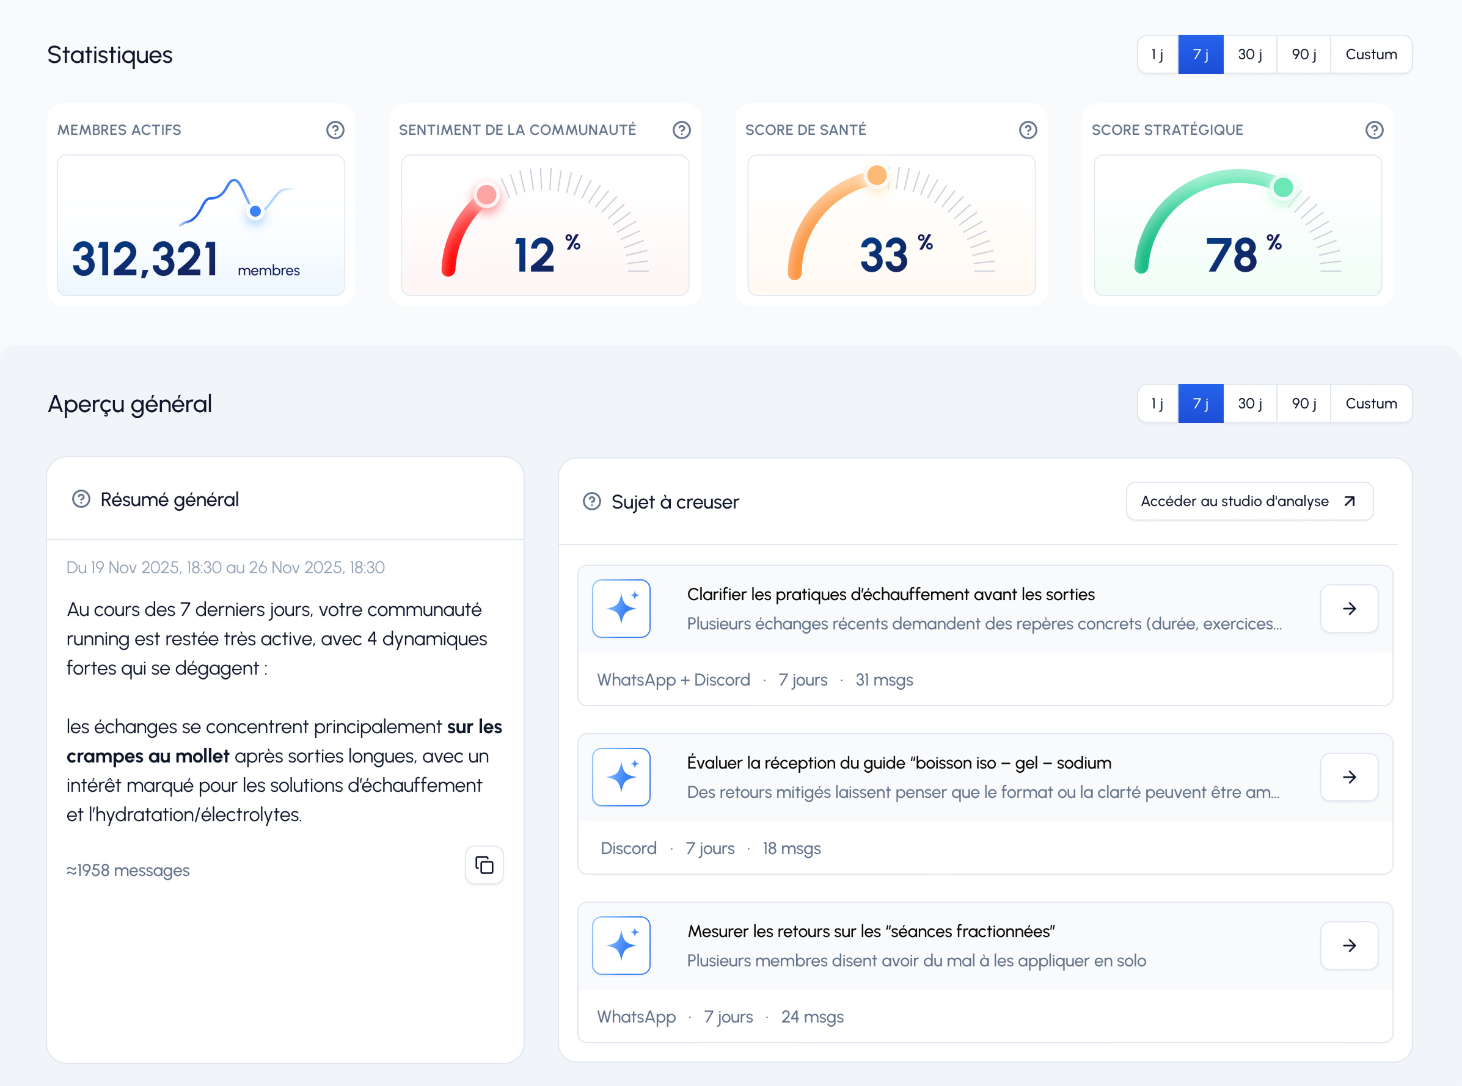The image size is (1462, 1086).
Task: Open Mesurer les retours séances fractionnées title
Action: click(871, 932)
